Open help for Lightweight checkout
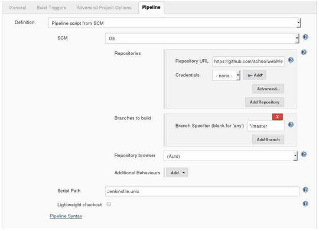319x231 pixels. pyautogui.click(x=305, y=204)
